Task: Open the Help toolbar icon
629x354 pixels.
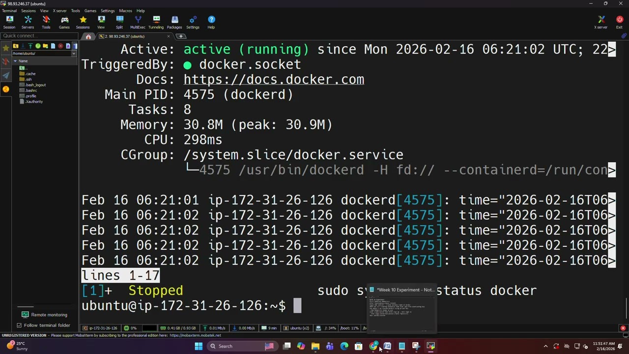Action: 211,22
